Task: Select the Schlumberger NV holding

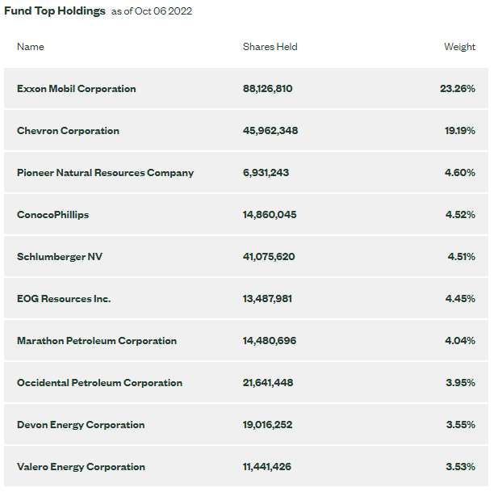Action: click(x=60, y=257)
